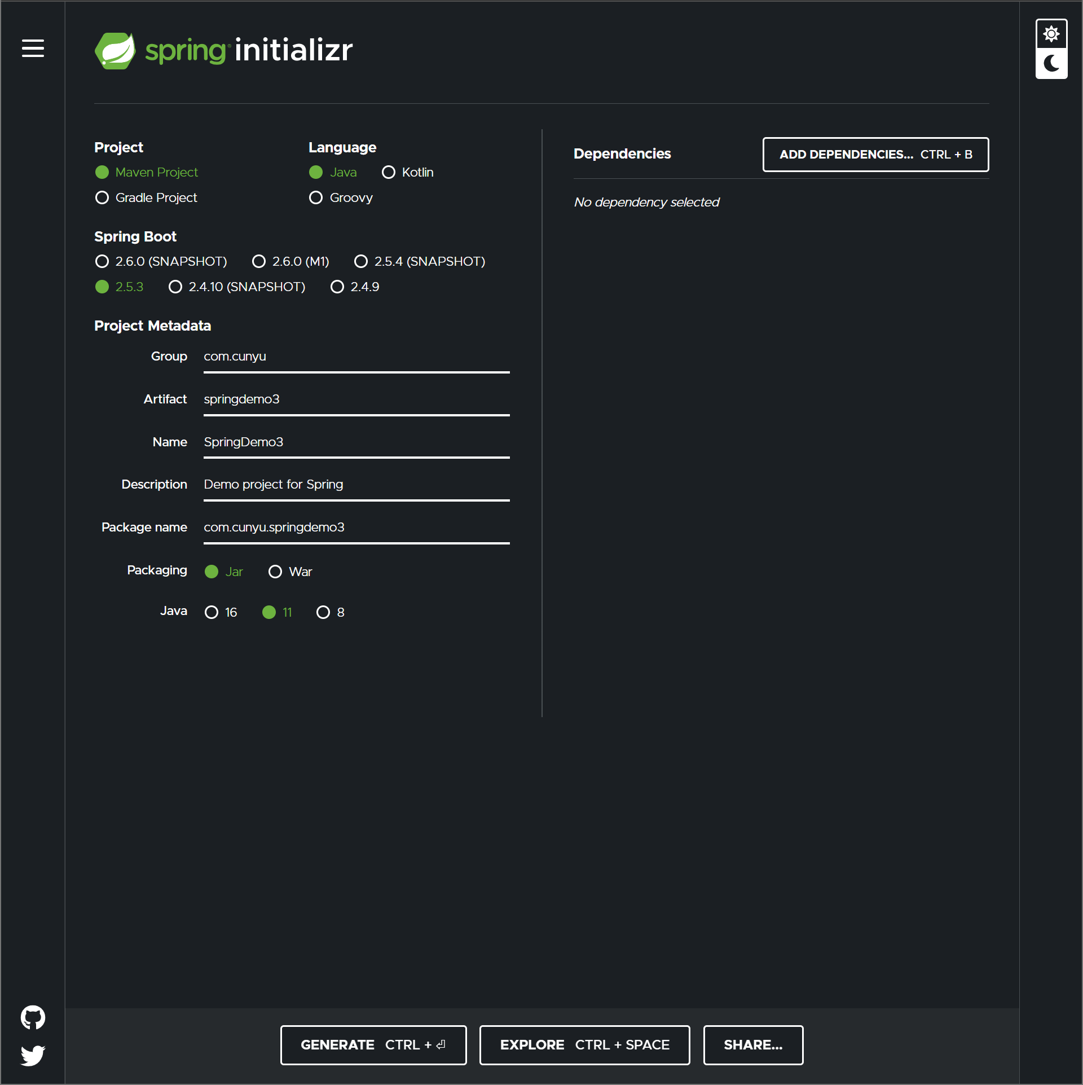Open the Share dialog button
Screen dimensions: 1083x1085
pyautogui.click(x=753, y=1045)
